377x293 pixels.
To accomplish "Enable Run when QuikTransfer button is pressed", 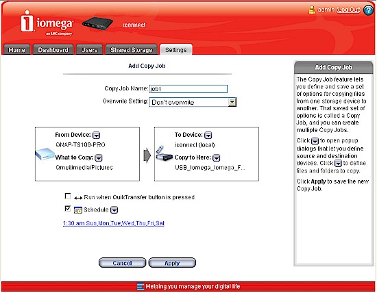I will tap(68, 196).
